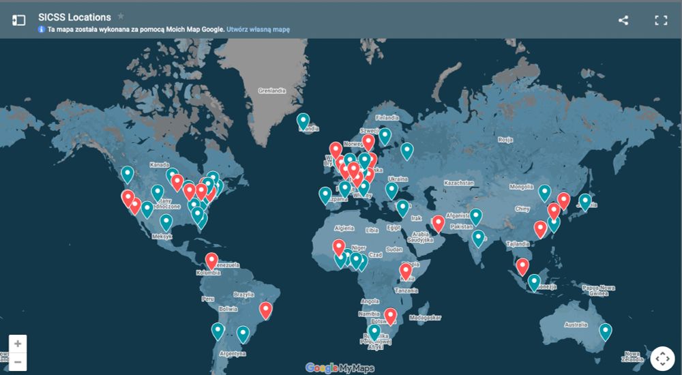Image resolution: width=682 pixels, height=375 pixels.
Task: Select the red pin on East Africa near Tanzania
Action: [x=406, y=271]
